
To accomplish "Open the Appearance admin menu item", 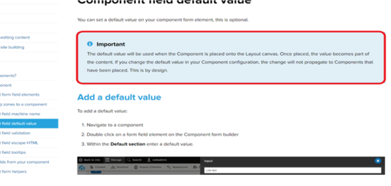I will tap(178, 167).
